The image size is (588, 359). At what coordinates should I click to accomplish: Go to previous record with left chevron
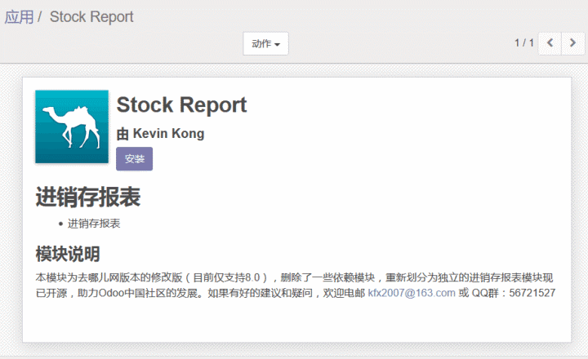(x=550, y=43)
